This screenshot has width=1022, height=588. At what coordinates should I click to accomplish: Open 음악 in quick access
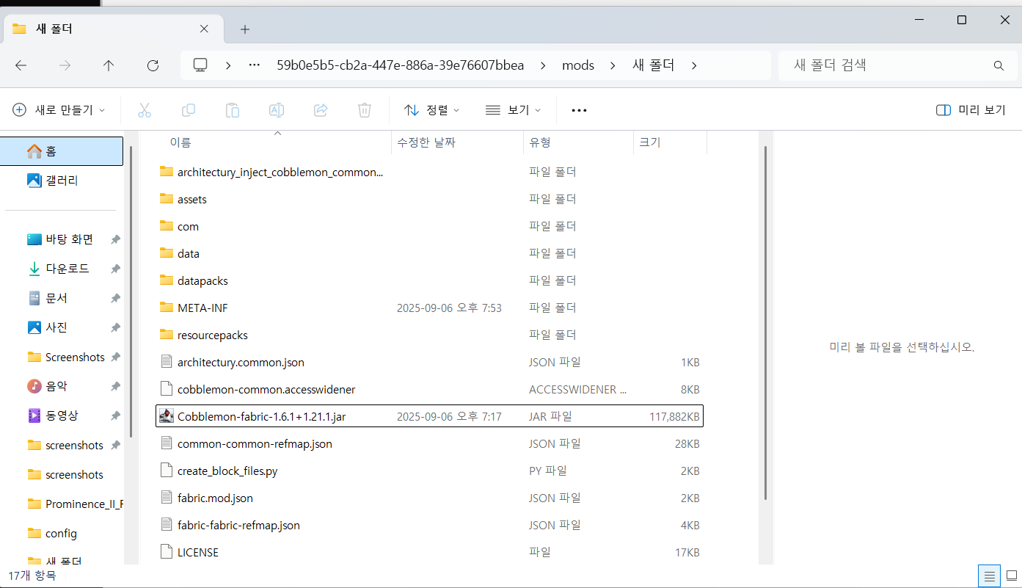point(56,386)
